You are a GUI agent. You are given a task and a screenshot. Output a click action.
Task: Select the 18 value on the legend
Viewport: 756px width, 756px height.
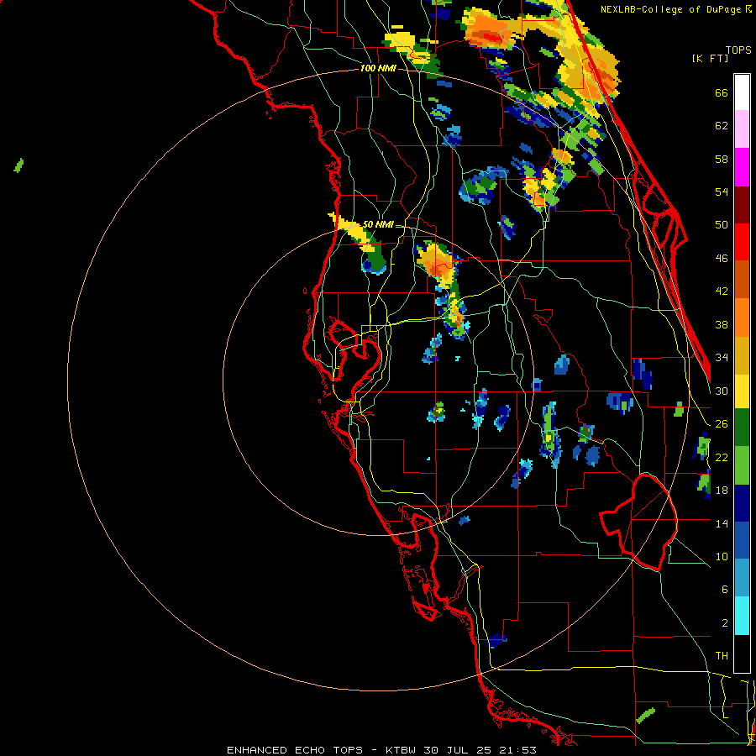722,491
